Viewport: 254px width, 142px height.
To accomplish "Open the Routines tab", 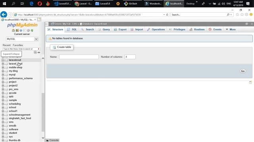I will click(197, 30).
